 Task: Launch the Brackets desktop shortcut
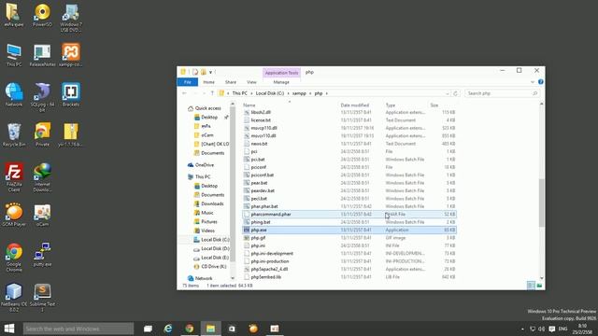click(71, 95)
